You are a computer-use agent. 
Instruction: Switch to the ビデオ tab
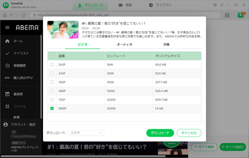click(83, 45)
